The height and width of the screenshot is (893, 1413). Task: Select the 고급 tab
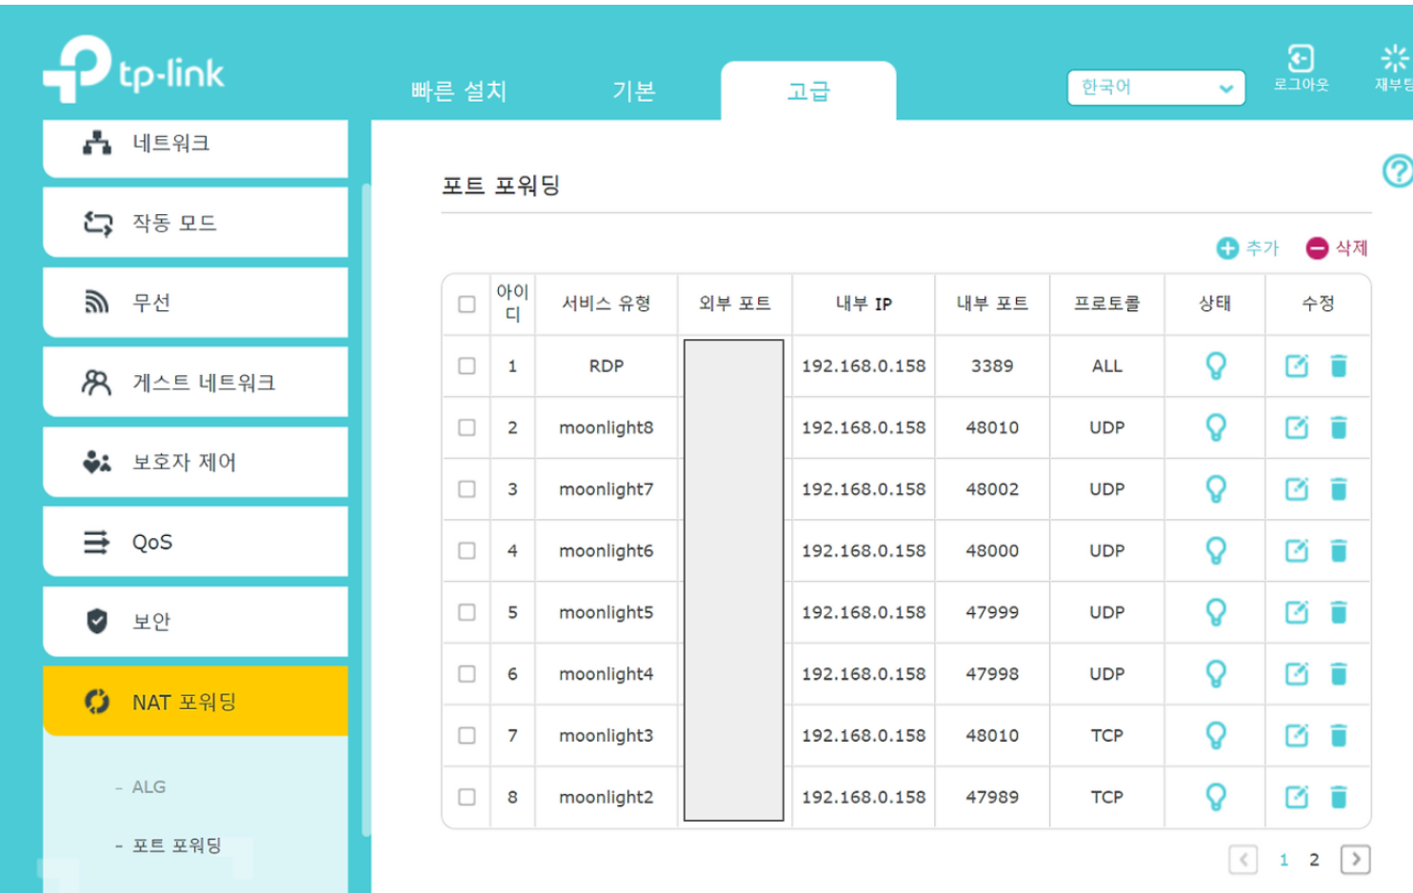click(x=808, y=91)
